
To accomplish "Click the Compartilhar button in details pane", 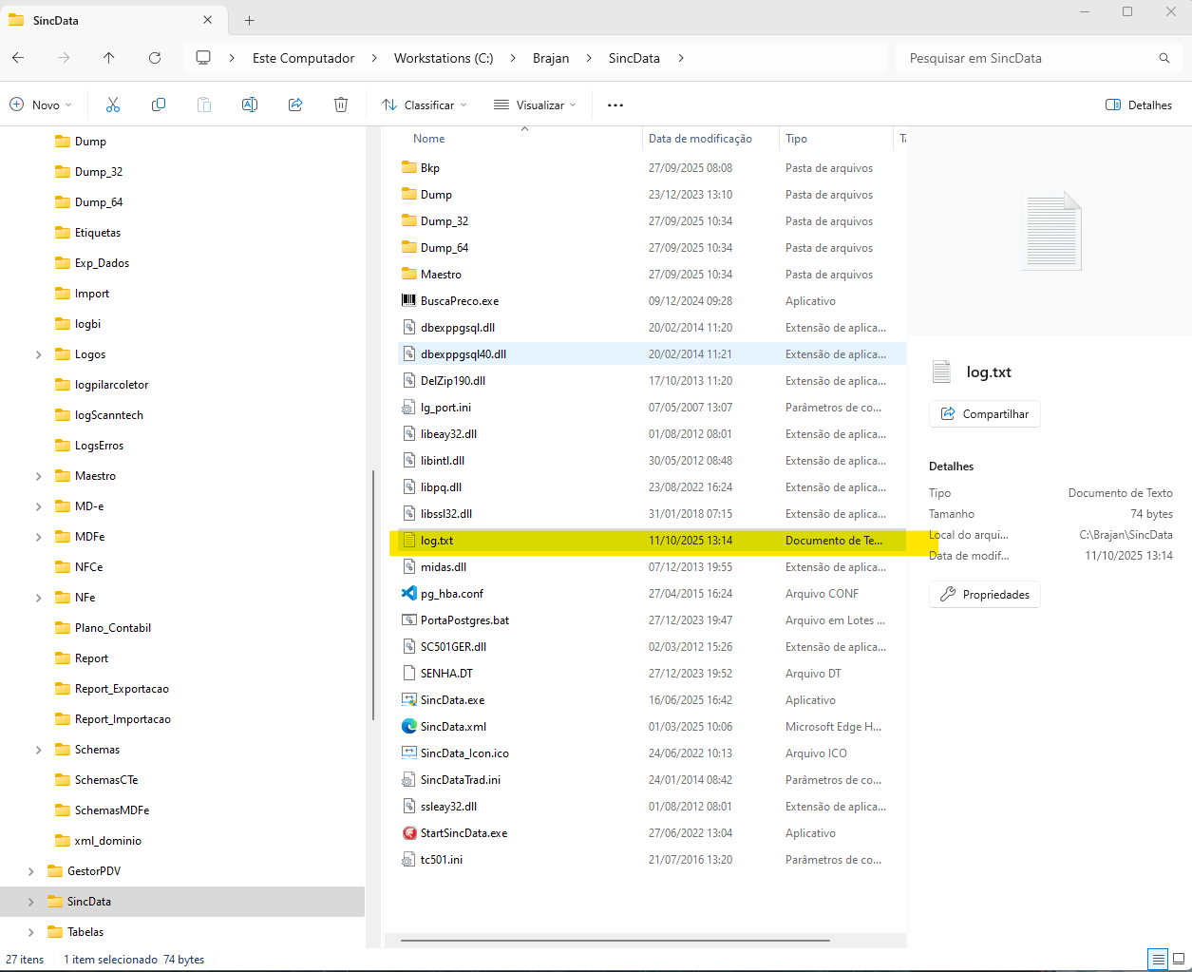I will tap(985, 414).
